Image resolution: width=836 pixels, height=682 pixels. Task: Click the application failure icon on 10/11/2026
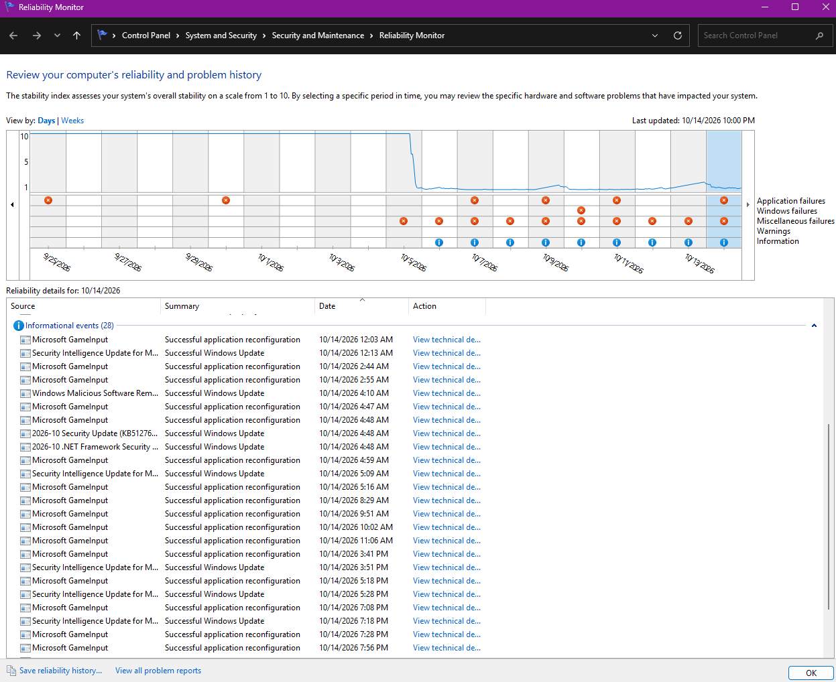click(x=617, y=200)
